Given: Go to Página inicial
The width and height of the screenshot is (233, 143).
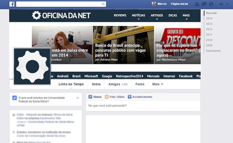Looking at the screenshot, I should tap(179, 4).
